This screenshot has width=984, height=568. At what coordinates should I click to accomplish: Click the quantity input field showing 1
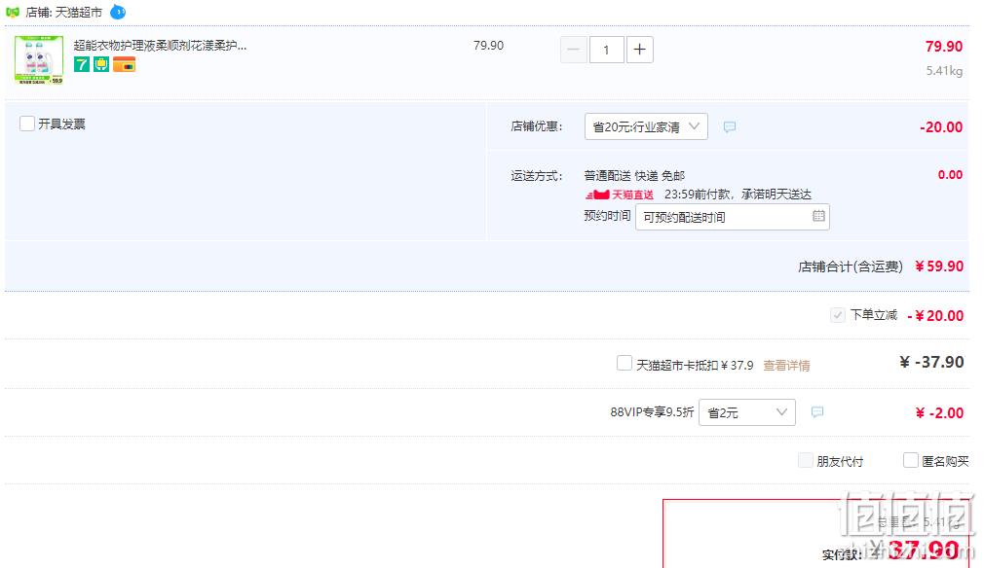(606, 50)
